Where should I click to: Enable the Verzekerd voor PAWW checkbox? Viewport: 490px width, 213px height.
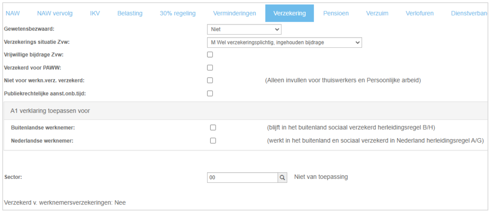pos(210,68)
